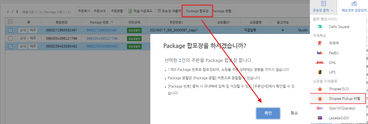Click 취소 to cancel the dialog
Viewport: 368px width, 124px height.
pos(294,113)
